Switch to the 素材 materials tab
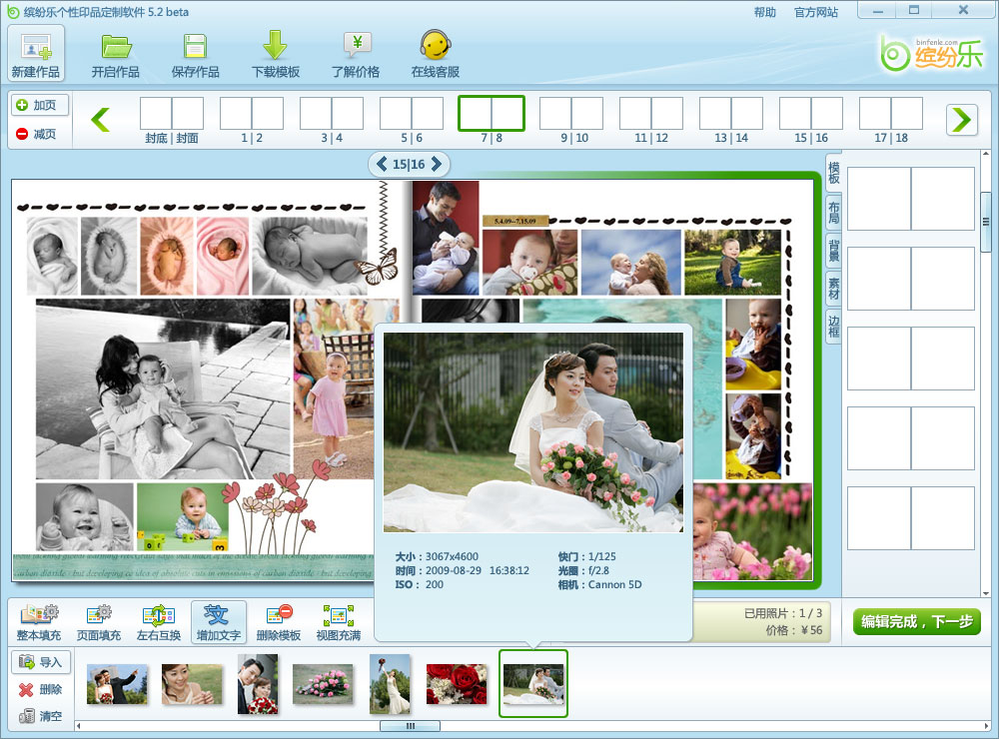999x739 pixels. tap(833, 290)
